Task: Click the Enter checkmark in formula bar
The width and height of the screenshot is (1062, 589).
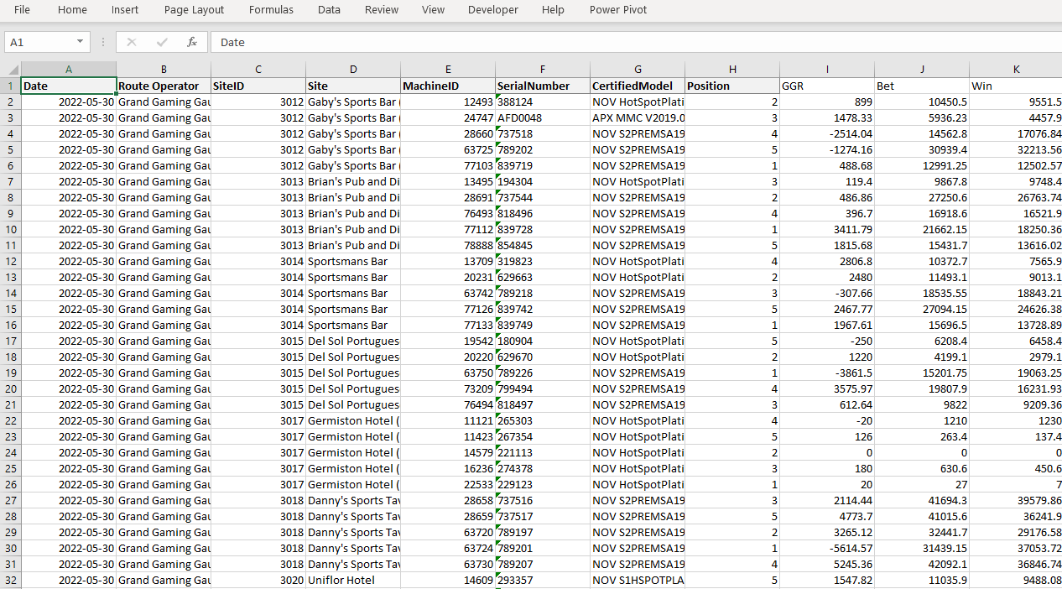Action: [162, 42]
